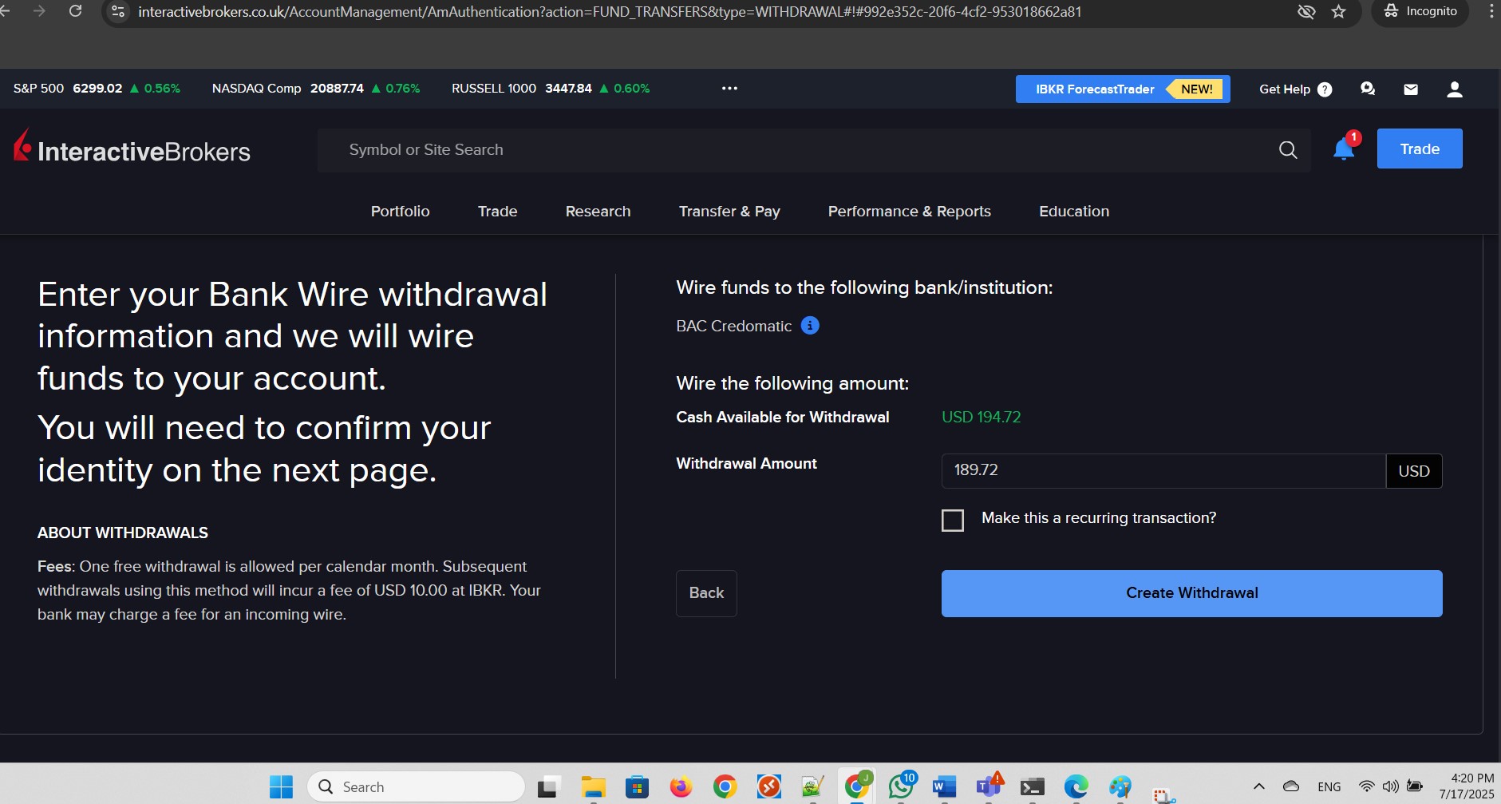Click the S&P 500 ticker quote
The height and width of the screenshot is (804, 1501).
tap(97, 89)
